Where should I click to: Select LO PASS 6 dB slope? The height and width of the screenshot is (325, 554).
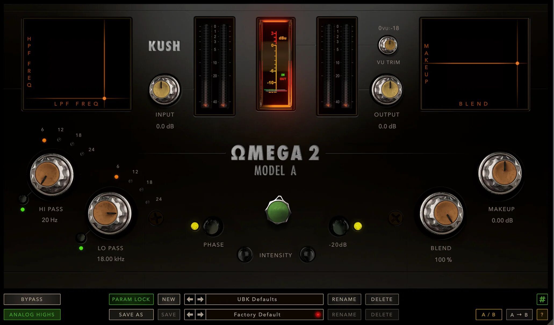coord(116,177)
